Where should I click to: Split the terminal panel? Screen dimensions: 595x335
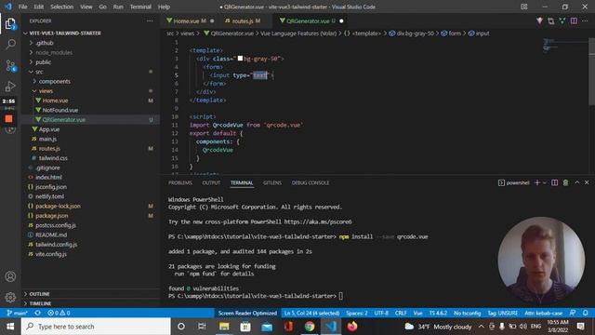554,182
